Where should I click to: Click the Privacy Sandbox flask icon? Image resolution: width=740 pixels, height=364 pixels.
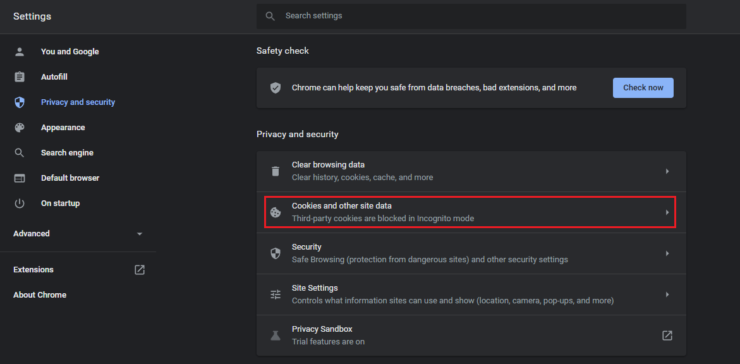pos(275,335)
